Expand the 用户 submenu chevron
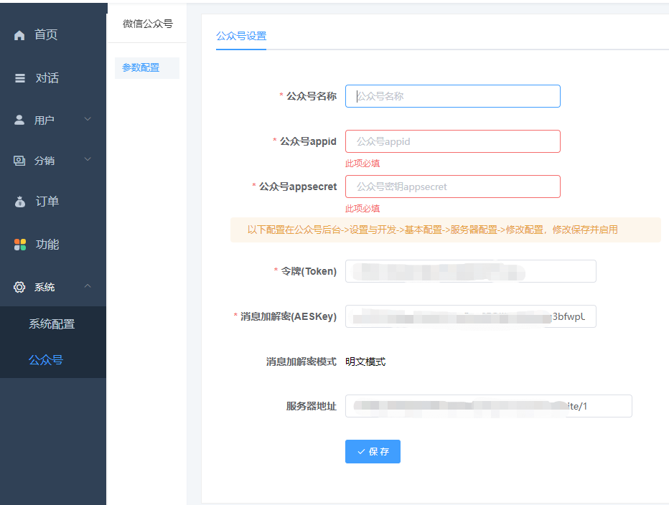 [88, 120]
